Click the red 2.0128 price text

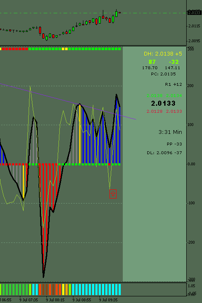click(x=154, y=112)
